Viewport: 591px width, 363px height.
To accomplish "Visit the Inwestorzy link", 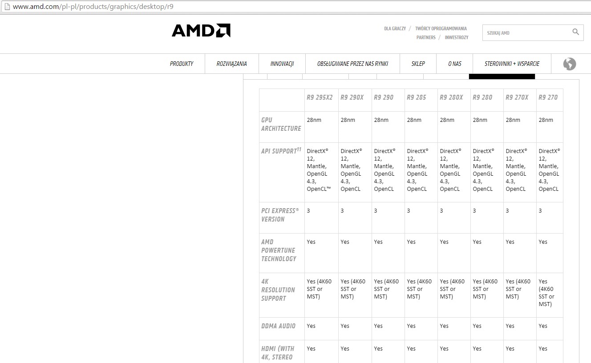I will pos(456,37).
